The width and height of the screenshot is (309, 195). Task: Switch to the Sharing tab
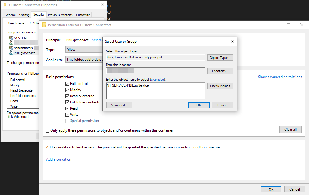pyautogui.click(x=24, y=15)
